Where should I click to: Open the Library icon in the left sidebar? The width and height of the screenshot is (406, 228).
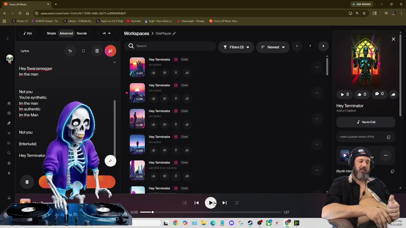point(9,143)
